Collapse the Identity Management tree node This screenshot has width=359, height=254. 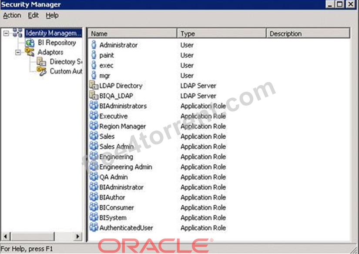[x=6, y=33]
